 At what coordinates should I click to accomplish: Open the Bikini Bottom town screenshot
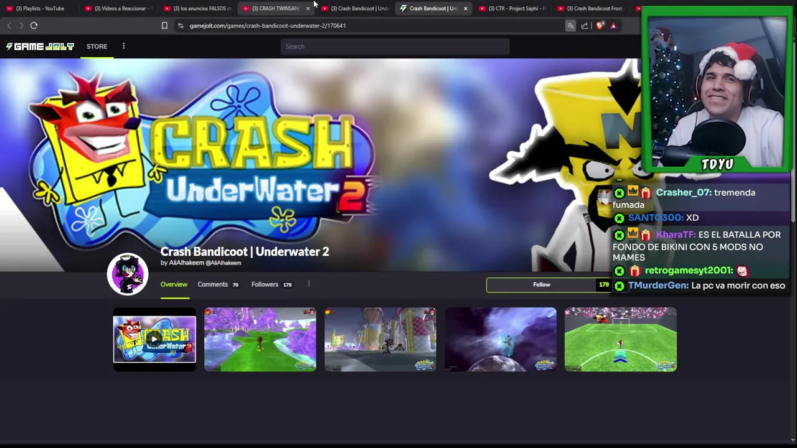[380, 339]
